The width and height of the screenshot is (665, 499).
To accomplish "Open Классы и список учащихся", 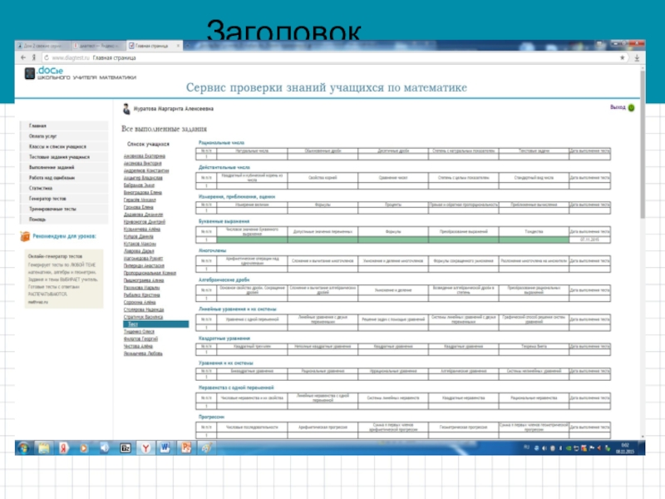I will [x=64, y=146].
